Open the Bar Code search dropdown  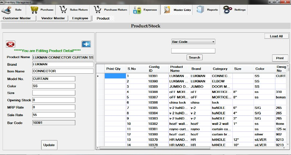tap(193, 42)
